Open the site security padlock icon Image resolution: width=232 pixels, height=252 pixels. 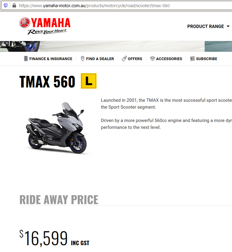pyautogui.click(x=14, y=5)
